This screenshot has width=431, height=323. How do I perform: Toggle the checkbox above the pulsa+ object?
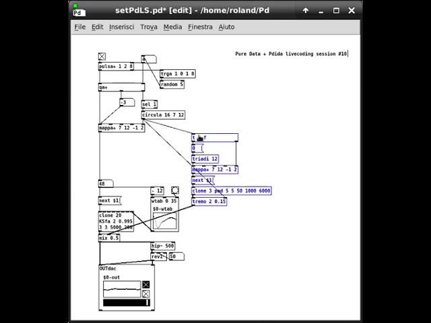point(102,57)
